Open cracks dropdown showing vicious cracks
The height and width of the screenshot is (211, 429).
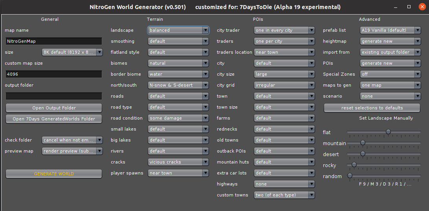coord(178,162)
